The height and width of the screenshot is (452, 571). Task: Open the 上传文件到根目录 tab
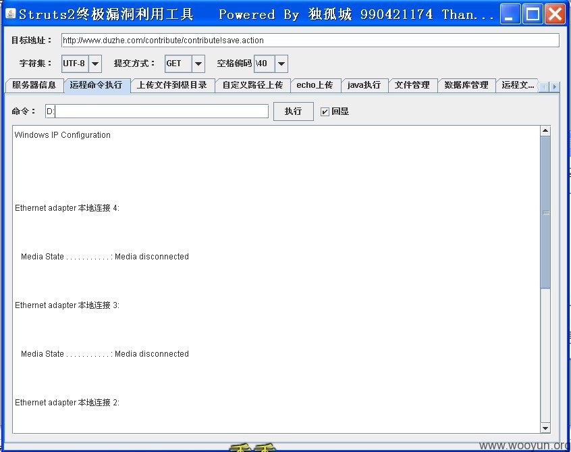[172, 85]
